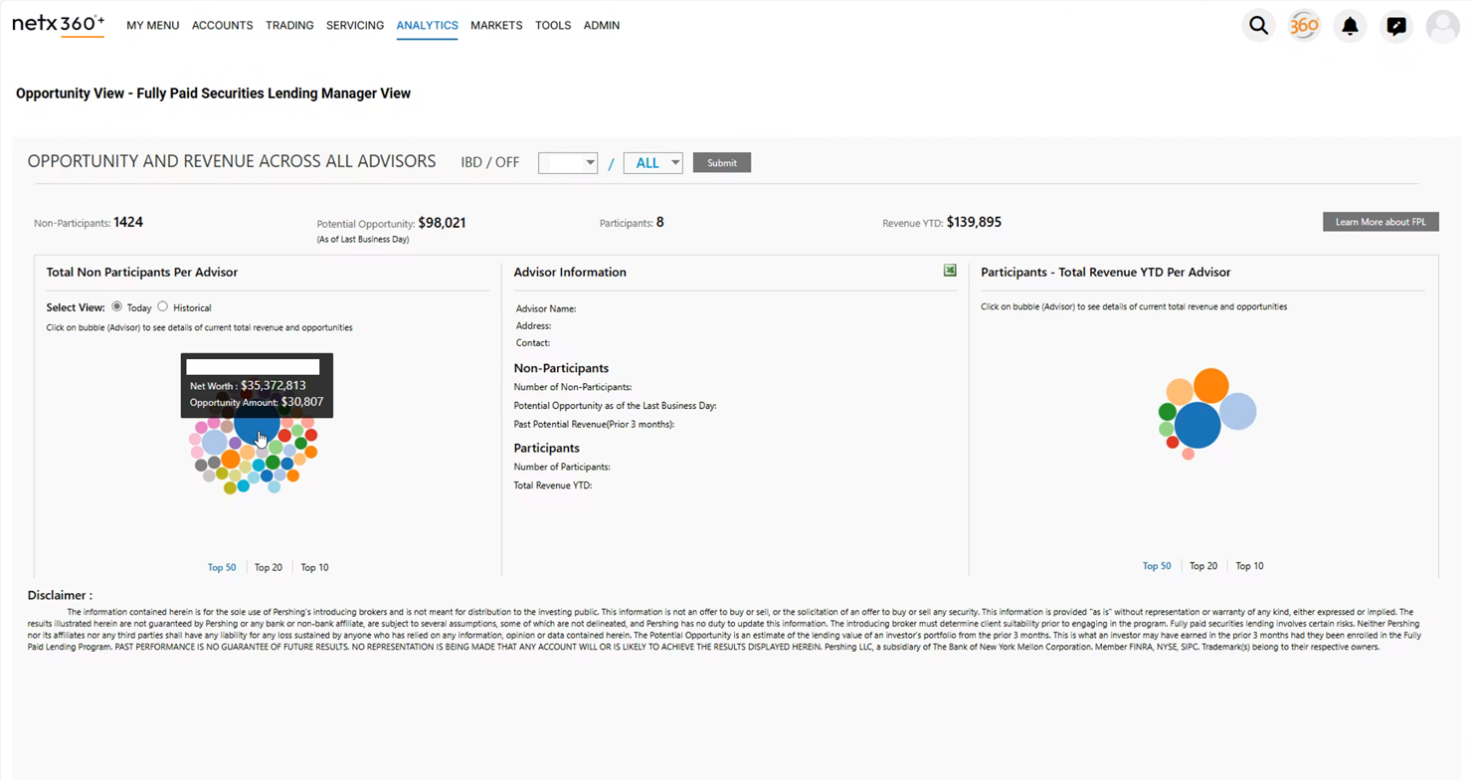Select the Historical view radio button
This screenshot has height=780, width=1472.
tap(163, 307)
